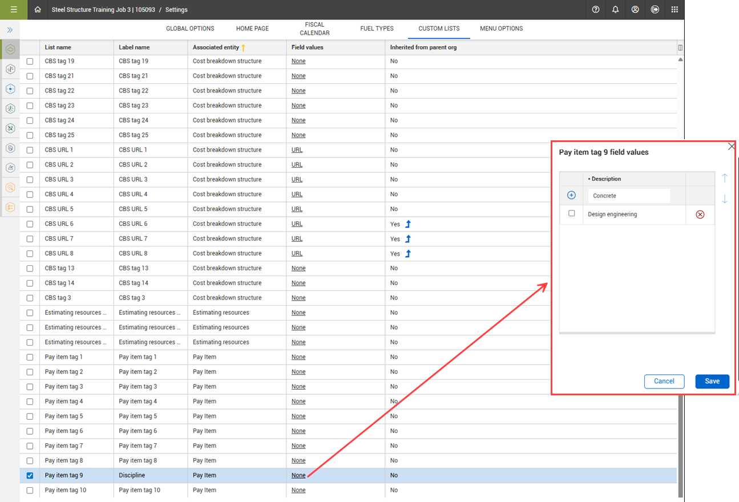Click the inherited arrow for CBS URL 7
Image resolution: width=739 pixels, height=502 pixels.
tap(408, 239)
